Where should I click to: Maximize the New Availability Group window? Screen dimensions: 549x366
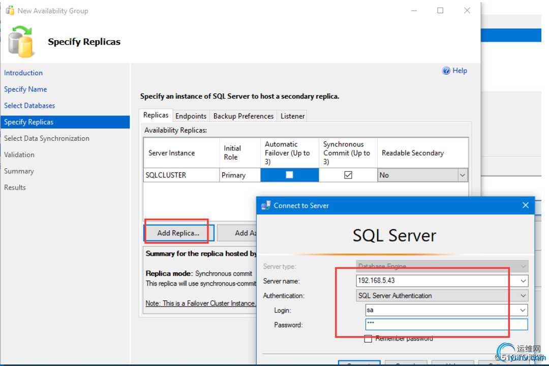(440, 11)
